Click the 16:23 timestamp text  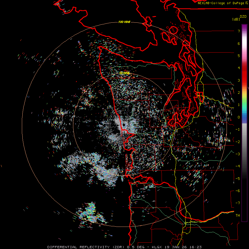[x=195, y=247]
